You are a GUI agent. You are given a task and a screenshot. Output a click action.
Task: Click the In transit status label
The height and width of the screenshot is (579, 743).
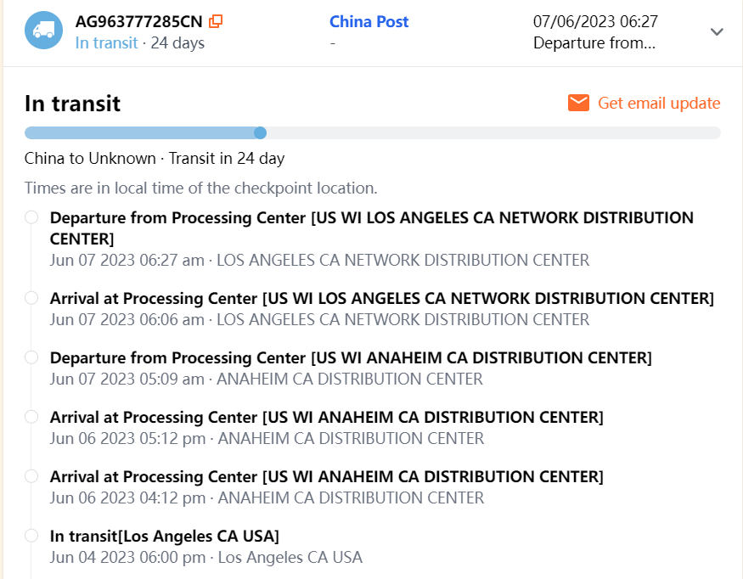[106, 42]
